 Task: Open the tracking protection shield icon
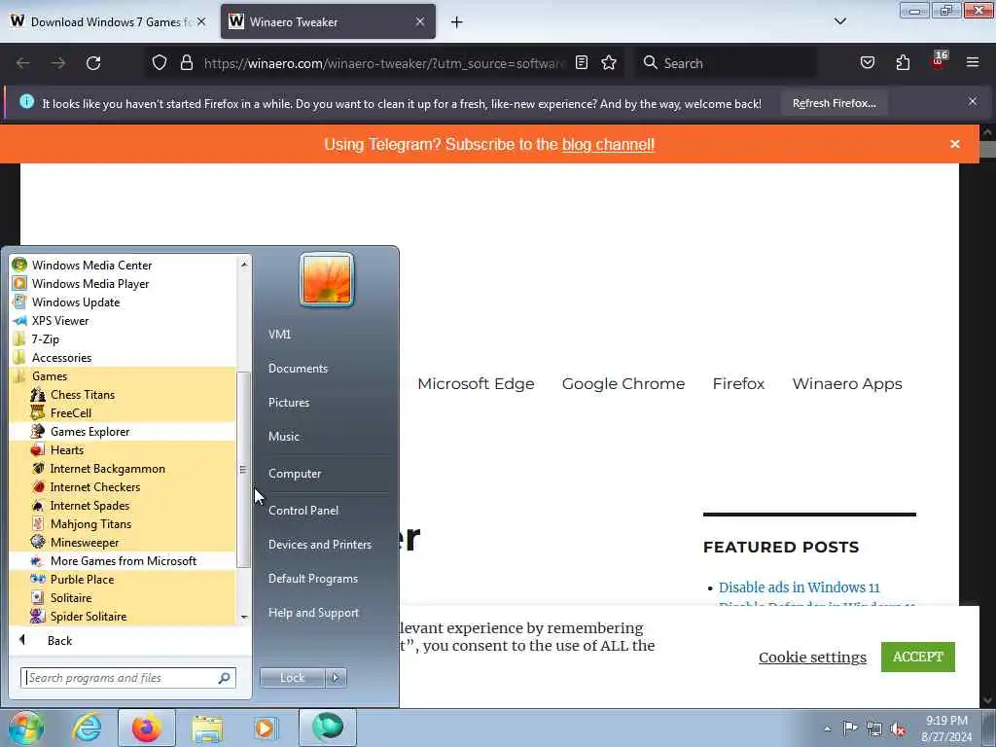click(x=160, y=63)
